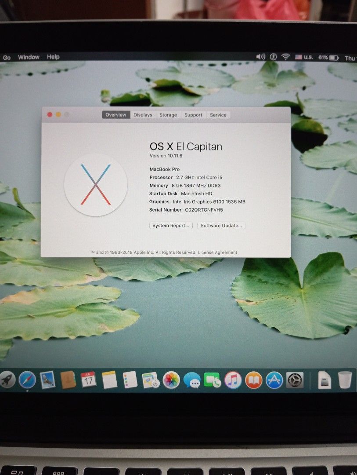Image resolution: width=357 pixels, height=475 pixels.
Task: Switch to the Storage tab
Action: coord(168,115)
